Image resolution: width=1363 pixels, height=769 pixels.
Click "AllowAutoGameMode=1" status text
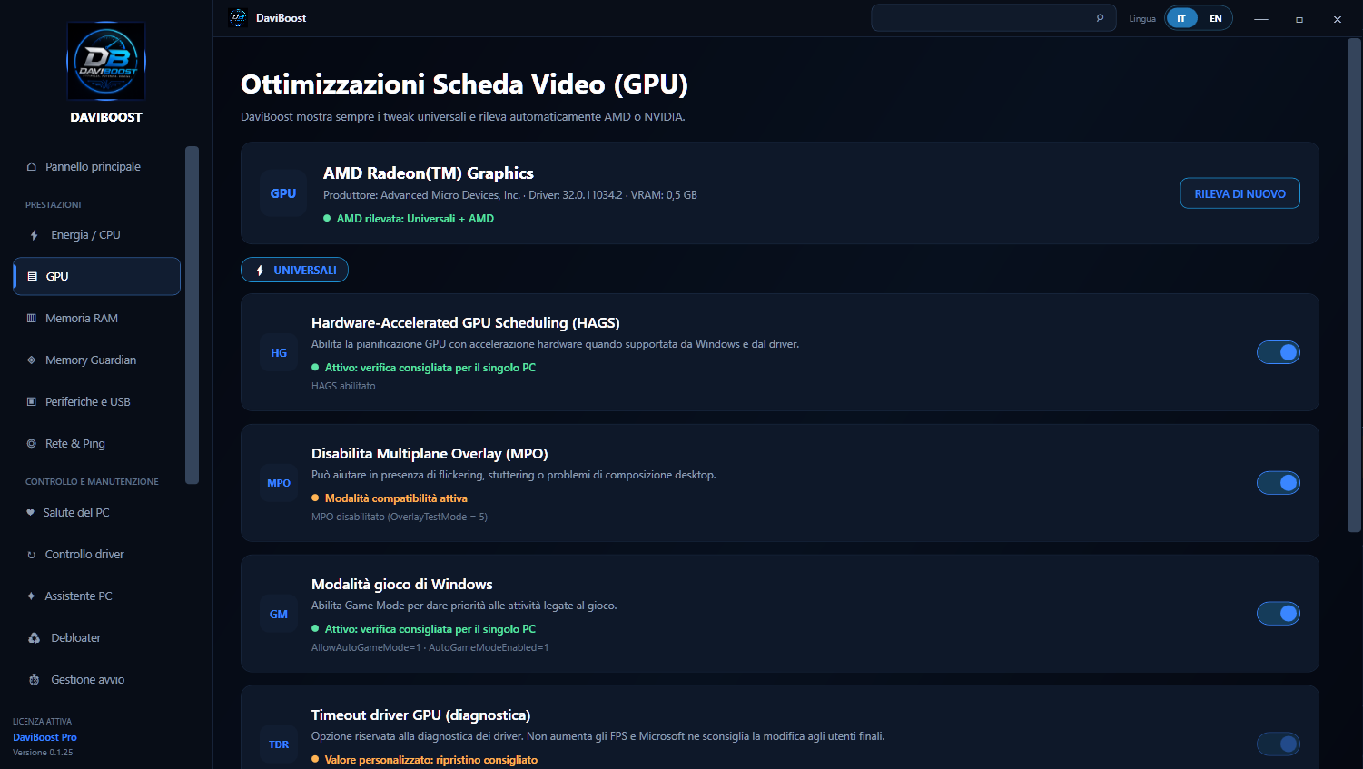(366, 647)
